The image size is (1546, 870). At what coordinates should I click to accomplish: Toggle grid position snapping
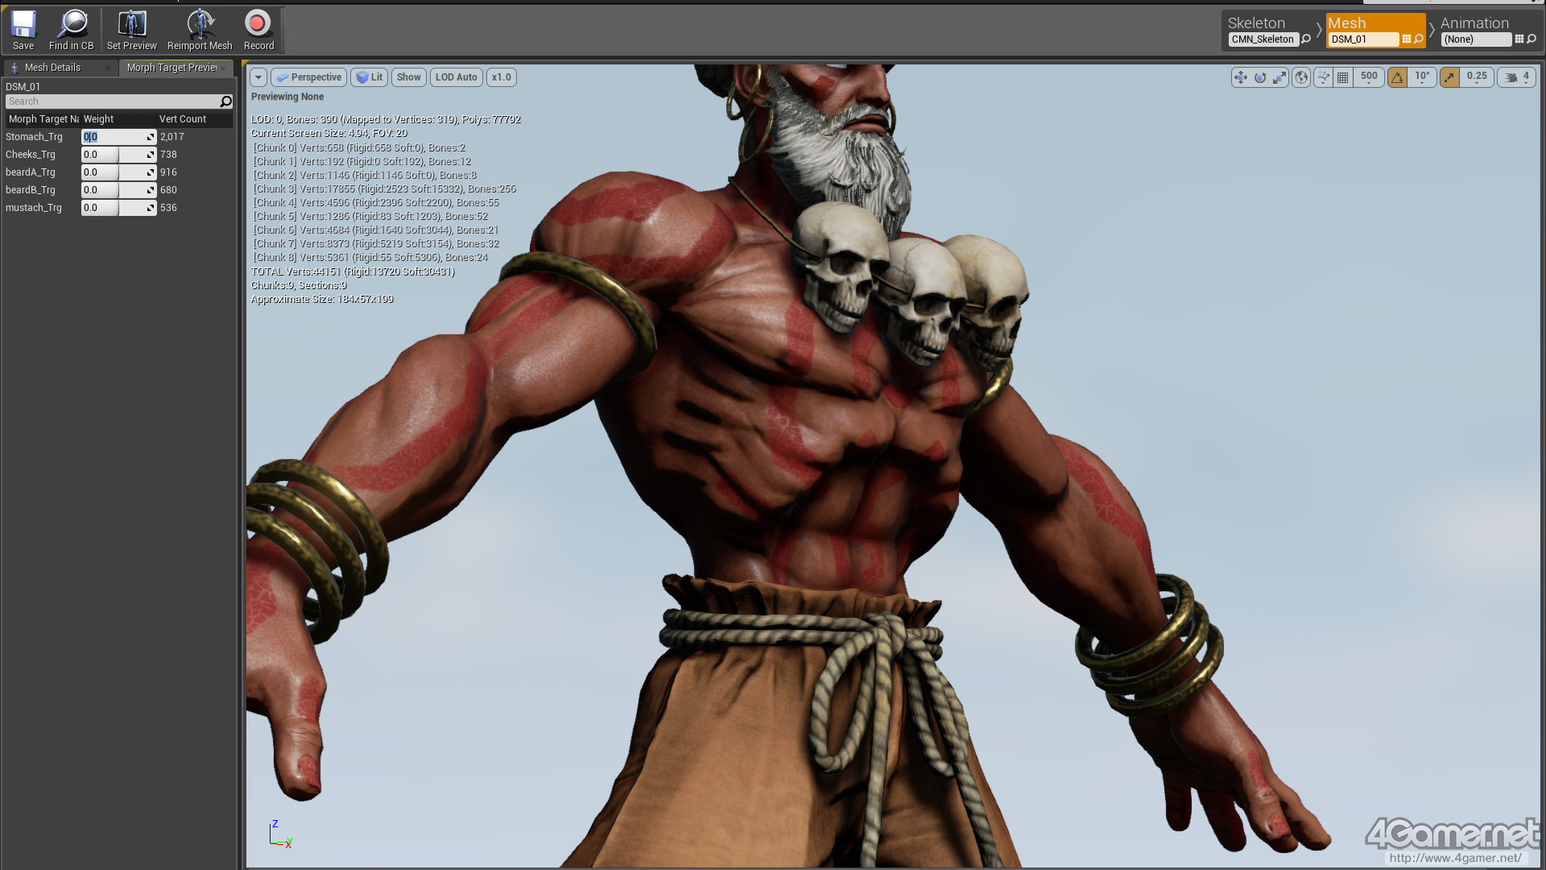point(1342,77)
